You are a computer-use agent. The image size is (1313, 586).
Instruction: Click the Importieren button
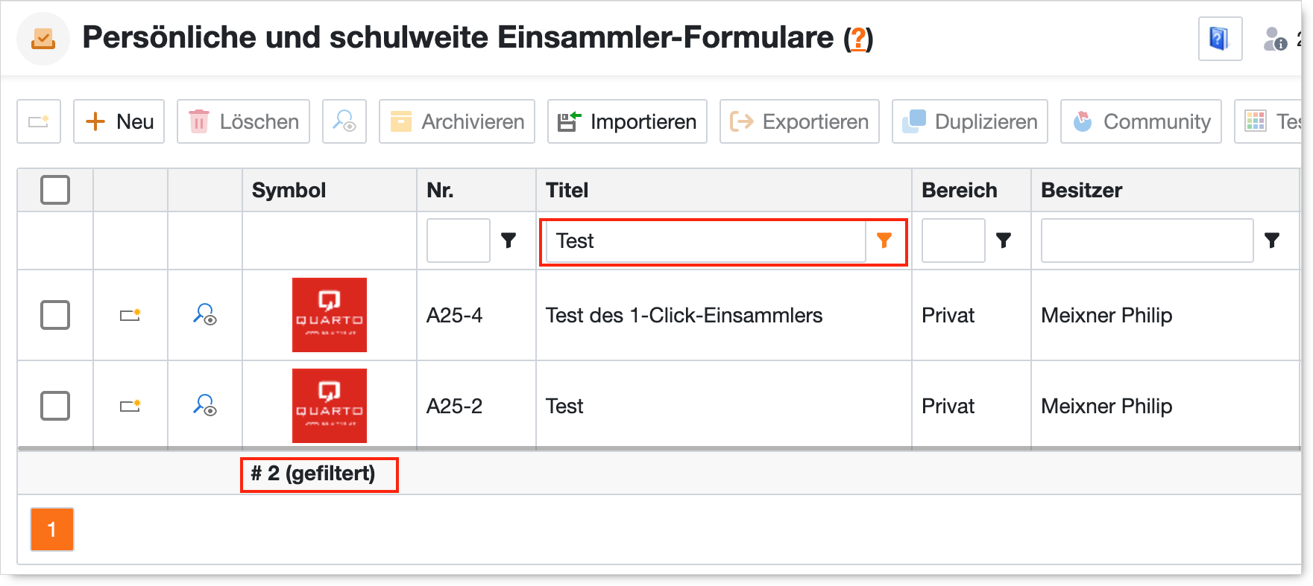[x=627, y=121]
